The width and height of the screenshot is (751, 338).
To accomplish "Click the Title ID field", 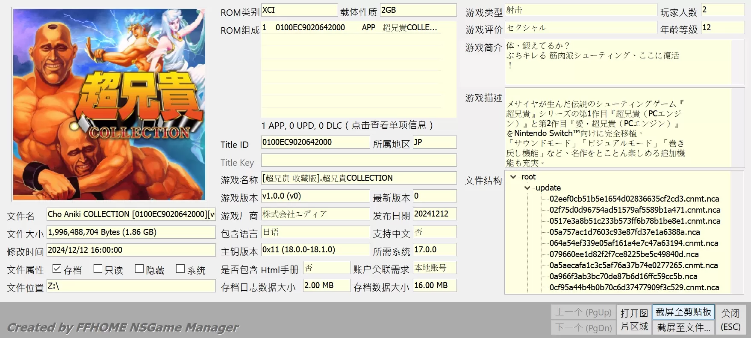I will click(x=315, y=142).
